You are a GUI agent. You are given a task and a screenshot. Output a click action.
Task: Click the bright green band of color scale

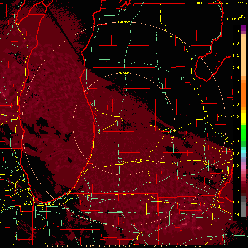243,133
